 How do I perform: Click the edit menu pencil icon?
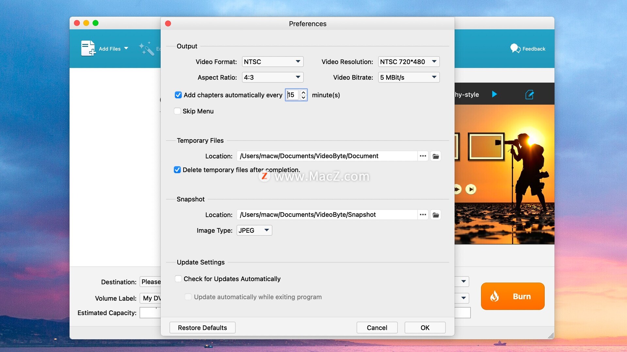point(529,95)
